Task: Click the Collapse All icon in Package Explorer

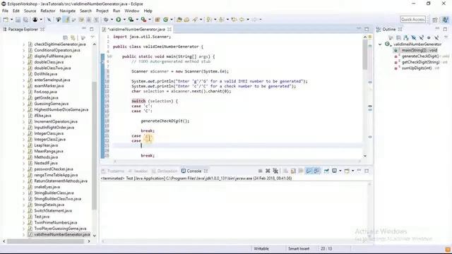Action: pyautogui.click(x=66, y=37)
